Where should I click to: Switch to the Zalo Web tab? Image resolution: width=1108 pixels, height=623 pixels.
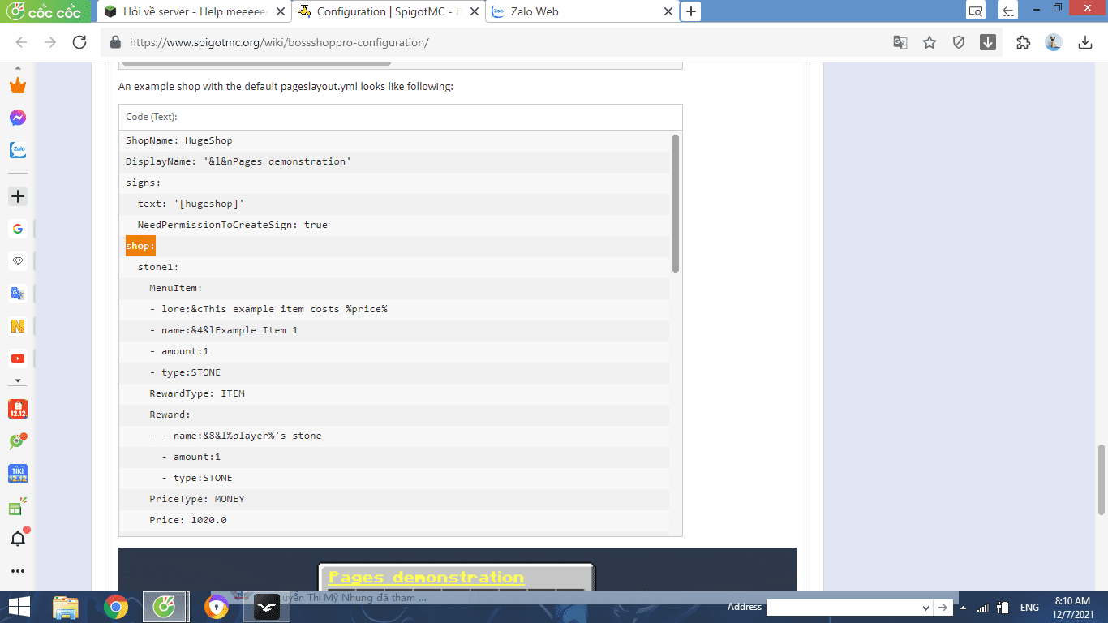(x=582, y=11)
